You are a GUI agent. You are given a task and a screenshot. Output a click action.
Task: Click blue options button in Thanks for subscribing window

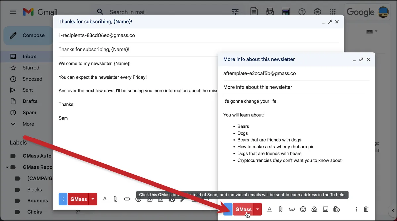click(x=63, y=199)
